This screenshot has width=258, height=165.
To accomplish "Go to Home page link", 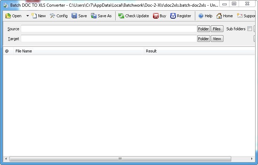I will [x=225, y=16].
